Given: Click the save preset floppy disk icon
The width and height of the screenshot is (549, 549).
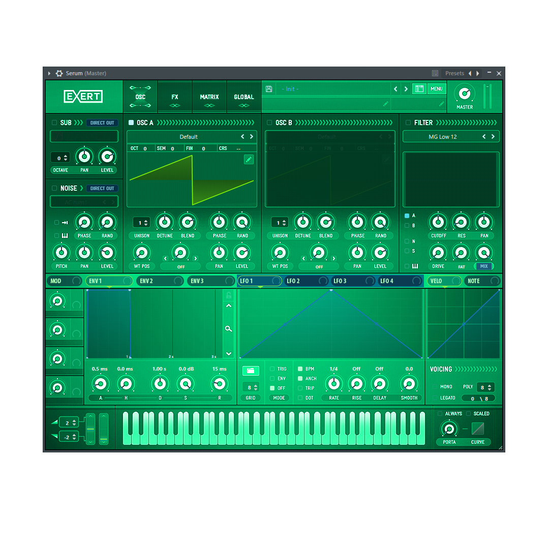Looking at the screenshot, I should pyautogui.click(x=269, y=89).
